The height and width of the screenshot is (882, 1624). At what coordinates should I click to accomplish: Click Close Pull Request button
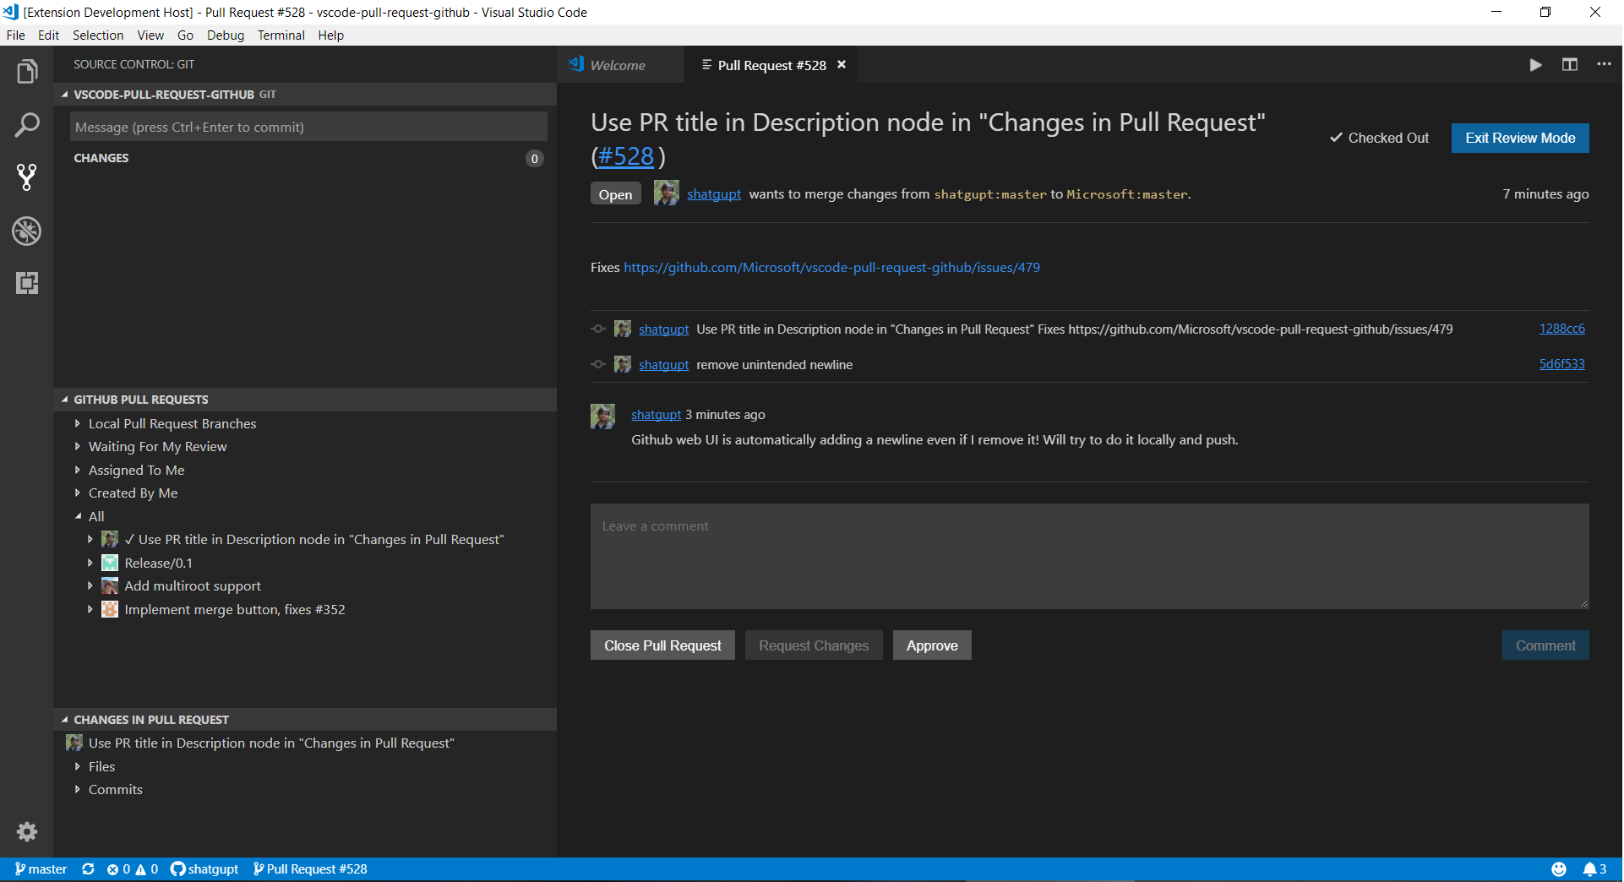(662, 645)
